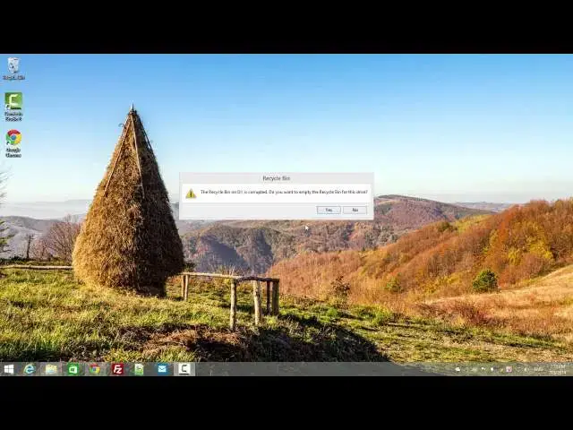Viewport: 573px width, 430px height.
Task: Click the pink tray icon in system tray
Action: coord(509,370)
